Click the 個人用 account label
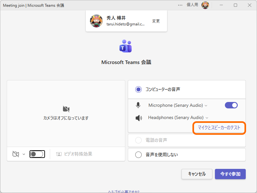The width and height of the screenshot is (257, 193). click(x=192, y=5)
